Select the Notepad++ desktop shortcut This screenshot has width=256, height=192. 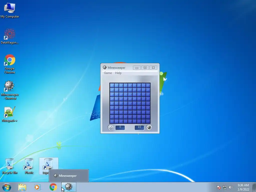(x=10, y=114)
